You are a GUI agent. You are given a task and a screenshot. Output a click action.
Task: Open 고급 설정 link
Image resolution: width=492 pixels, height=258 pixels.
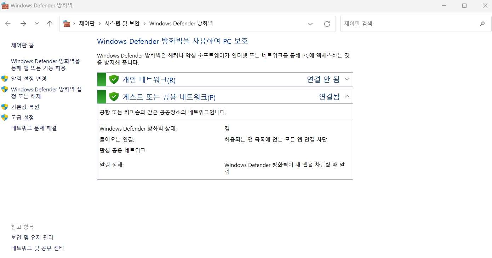point(23,118)
